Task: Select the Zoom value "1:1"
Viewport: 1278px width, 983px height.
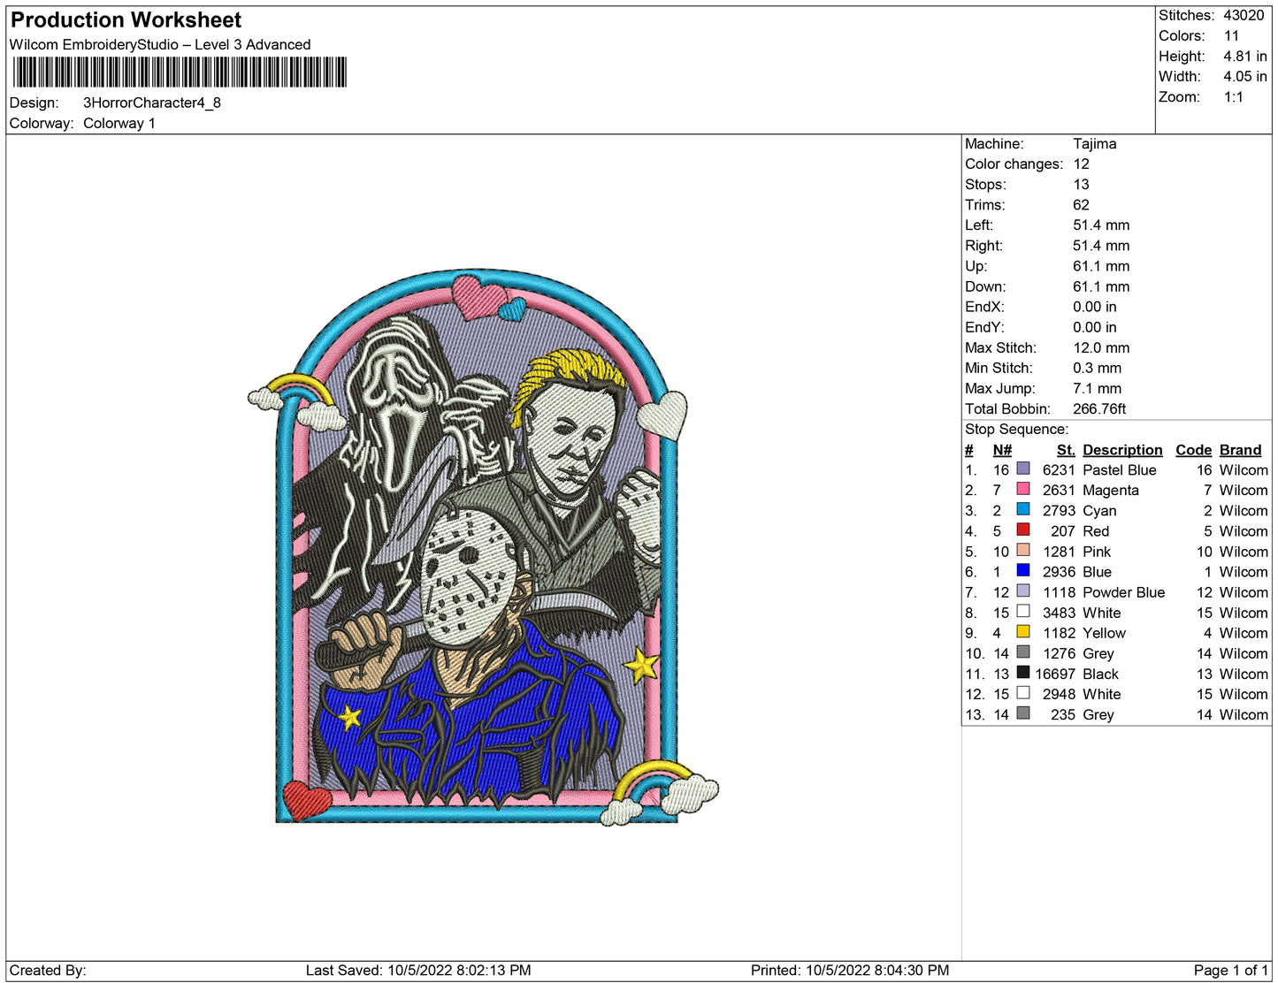Action: point(1234,96)
